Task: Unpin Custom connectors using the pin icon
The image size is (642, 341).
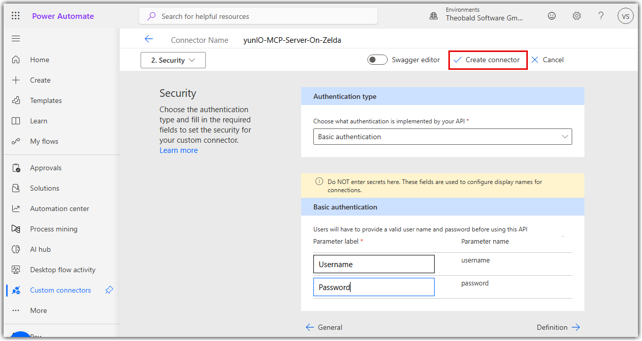Action: tap(109, 290)
